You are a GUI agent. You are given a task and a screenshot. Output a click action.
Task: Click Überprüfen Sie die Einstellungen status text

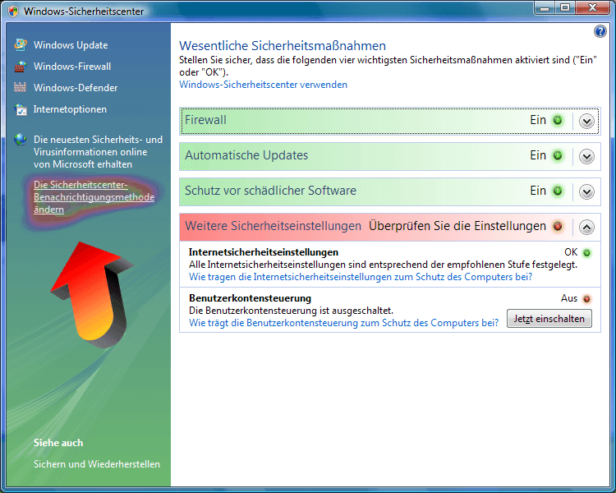pos(457,226)
